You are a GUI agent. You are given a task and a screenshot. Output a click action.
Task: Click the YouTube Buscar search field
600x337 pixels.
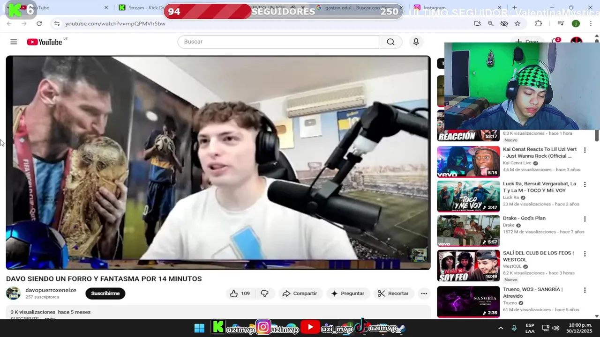tap(278, 42)
